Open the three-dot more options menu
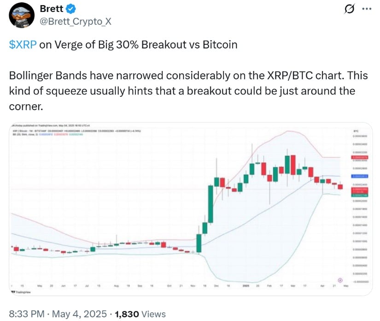 [366, 9]
